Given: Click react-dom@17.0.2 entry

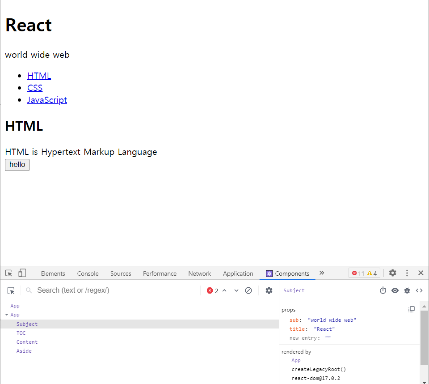Looking at the screenshot, I should (x=316, y=378).
